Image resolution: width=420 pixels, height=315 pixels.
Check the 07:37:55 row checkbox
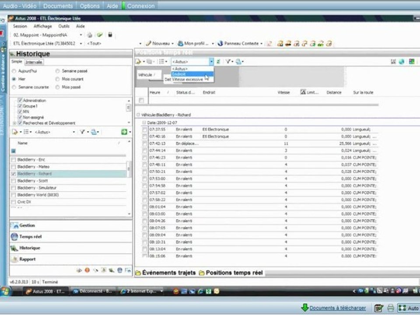145,129
